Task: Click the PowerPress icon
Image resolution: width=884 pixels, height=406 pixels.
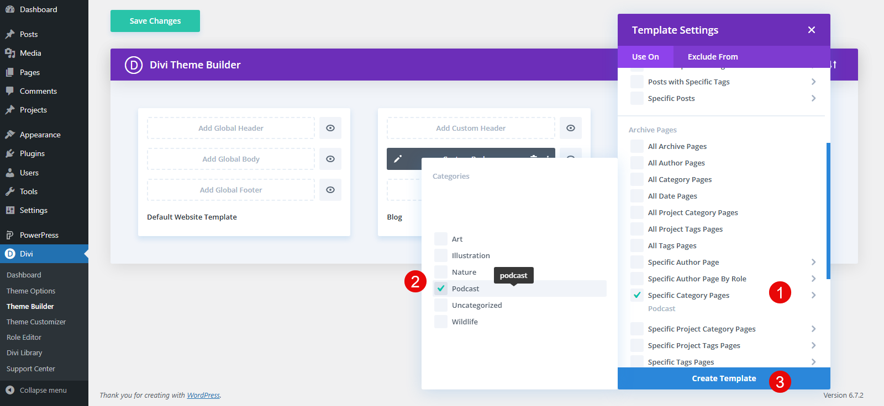Action: (10, 235)
